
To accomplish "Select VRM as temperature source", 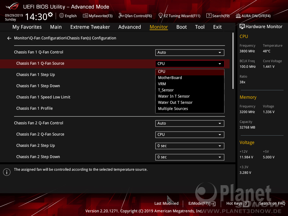I will (190, 84).
